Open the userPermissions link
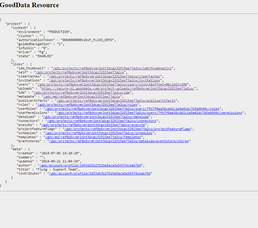 pos(150,113)
